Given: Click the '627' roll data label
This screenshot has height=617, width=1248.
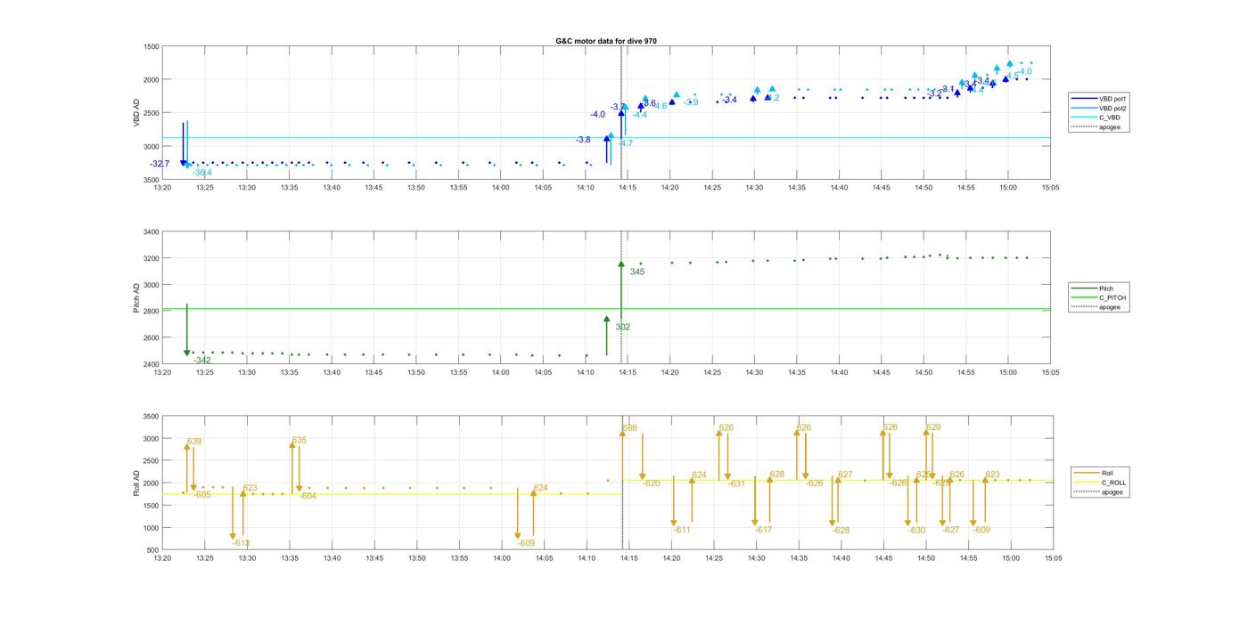Looking at the screenshot, I should pyautogui.click(x=845, y=475).
